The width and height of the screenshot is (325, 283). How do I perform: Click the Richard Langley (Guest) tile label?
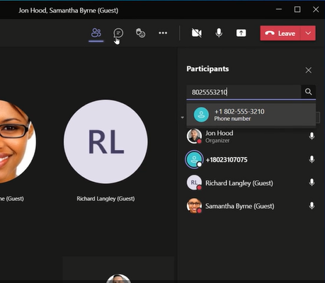point(106,199)
